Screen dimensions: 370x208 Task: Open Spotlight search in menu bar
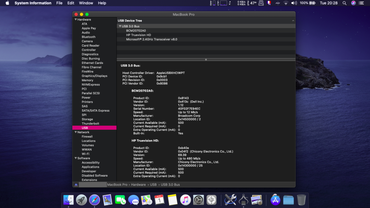coord(344,3)
